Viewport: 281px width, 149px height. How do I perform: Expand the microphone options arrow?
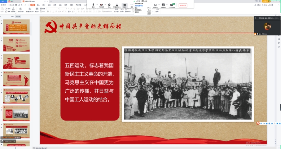tap(97, 5)
